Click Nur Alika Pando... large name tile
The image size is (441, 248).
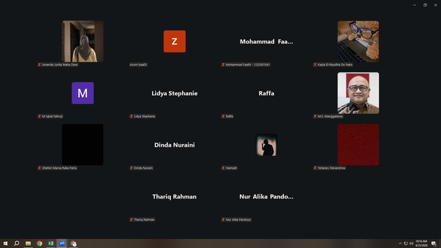tap(267, 196)
